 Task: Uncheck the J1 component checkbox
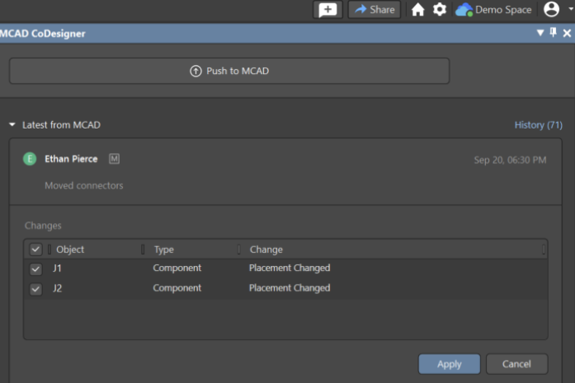tap(35, 269)
